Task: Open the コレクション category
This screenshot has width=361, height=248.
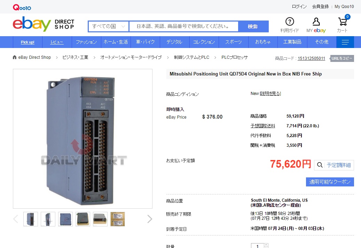Action: pyautogui.click(x=204, y=42)
